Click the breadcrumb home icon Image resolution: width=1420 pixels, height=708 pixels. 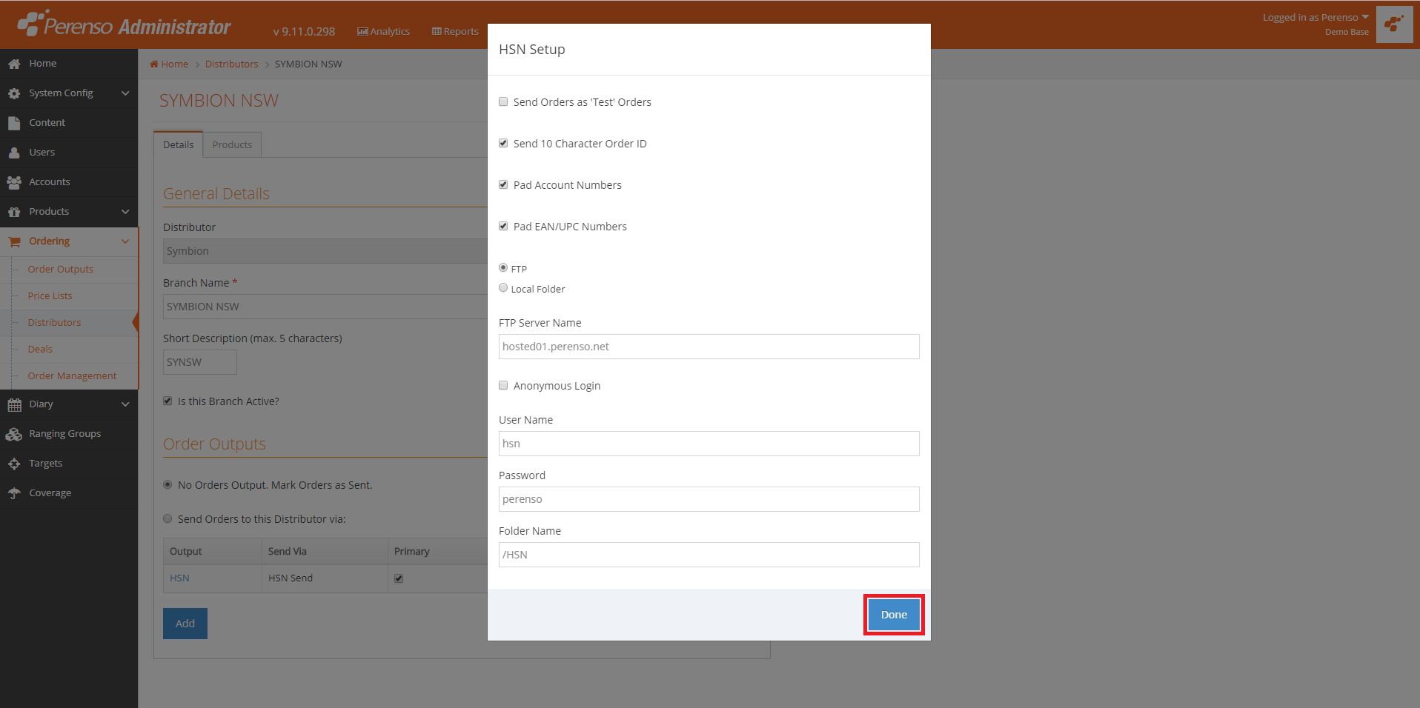click(x=154, y=64)
